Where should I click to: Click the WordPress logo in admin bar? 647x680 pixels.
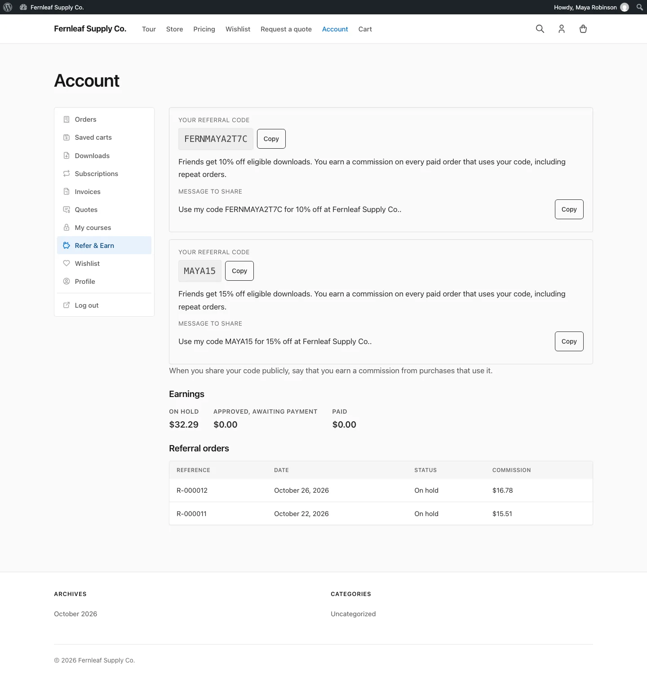click(x=8, y=7)
